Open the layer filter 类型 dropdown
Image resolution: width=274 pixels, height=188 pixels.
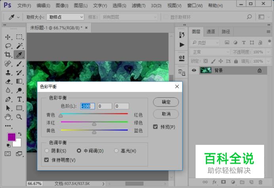[x=205, y=43]
